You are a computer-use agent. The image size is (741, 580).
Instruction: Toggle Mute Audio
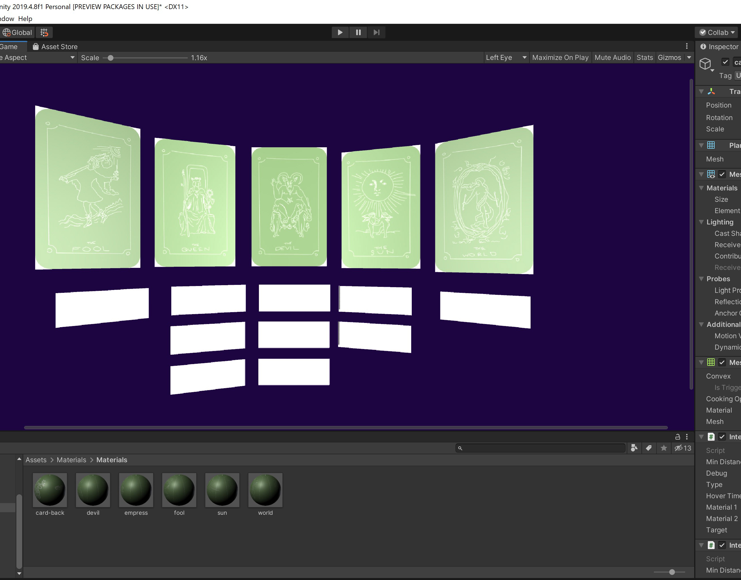613,57
